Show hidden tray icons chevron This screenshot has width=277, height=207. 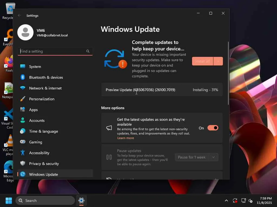point(226,201)
